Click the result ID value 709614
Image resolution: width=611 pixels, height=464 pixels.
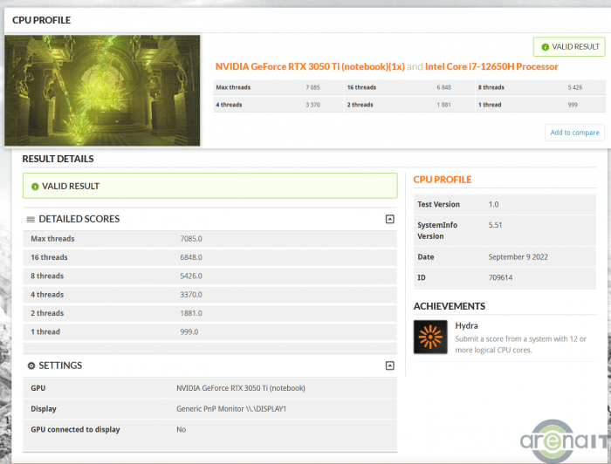500,277
